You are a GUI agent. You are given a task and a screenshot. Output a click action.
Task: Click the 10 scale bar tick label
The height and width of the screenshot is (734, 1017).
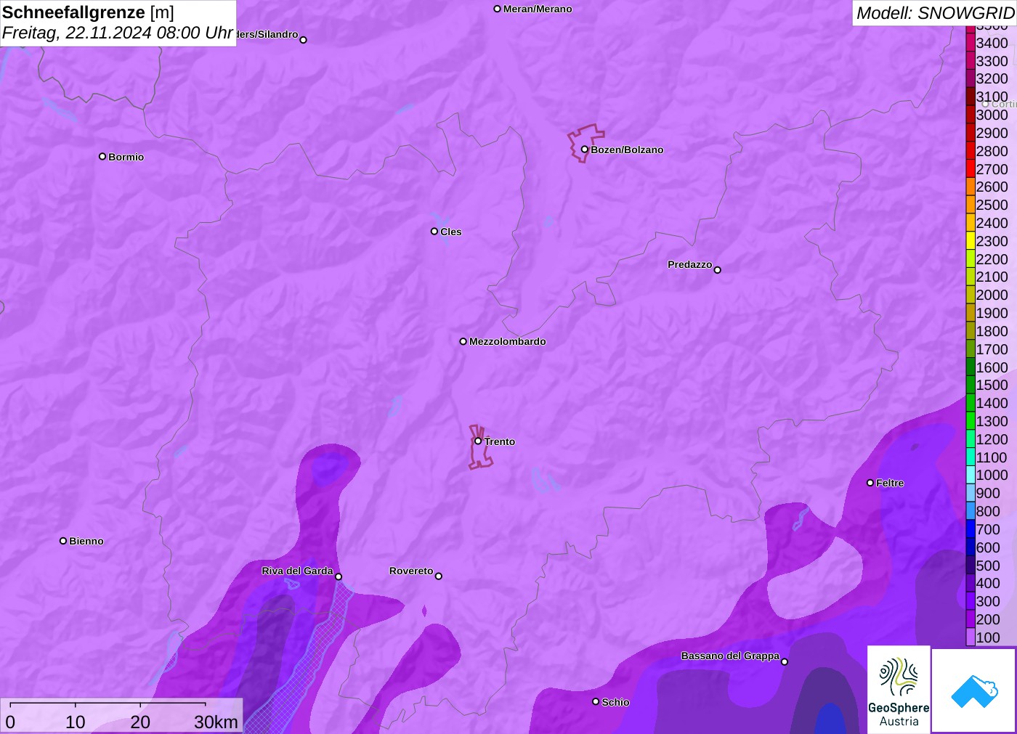[76, 722]
